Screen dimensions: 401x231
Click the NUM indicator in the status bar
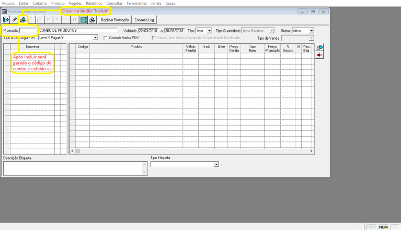(383, 227)
